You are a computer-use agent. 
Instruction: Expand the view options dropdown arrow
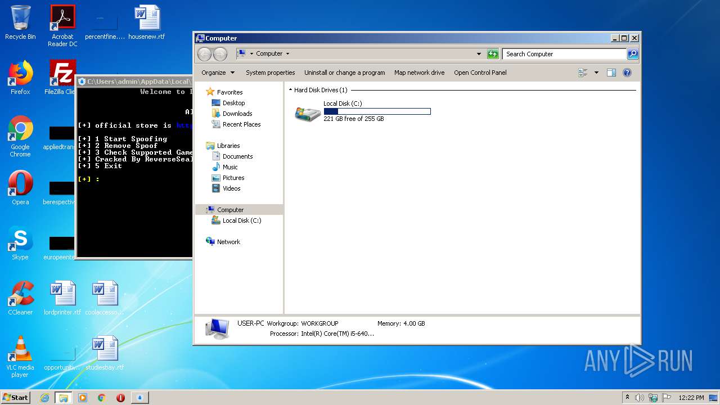pyautogui.click(x=596, y=73)
